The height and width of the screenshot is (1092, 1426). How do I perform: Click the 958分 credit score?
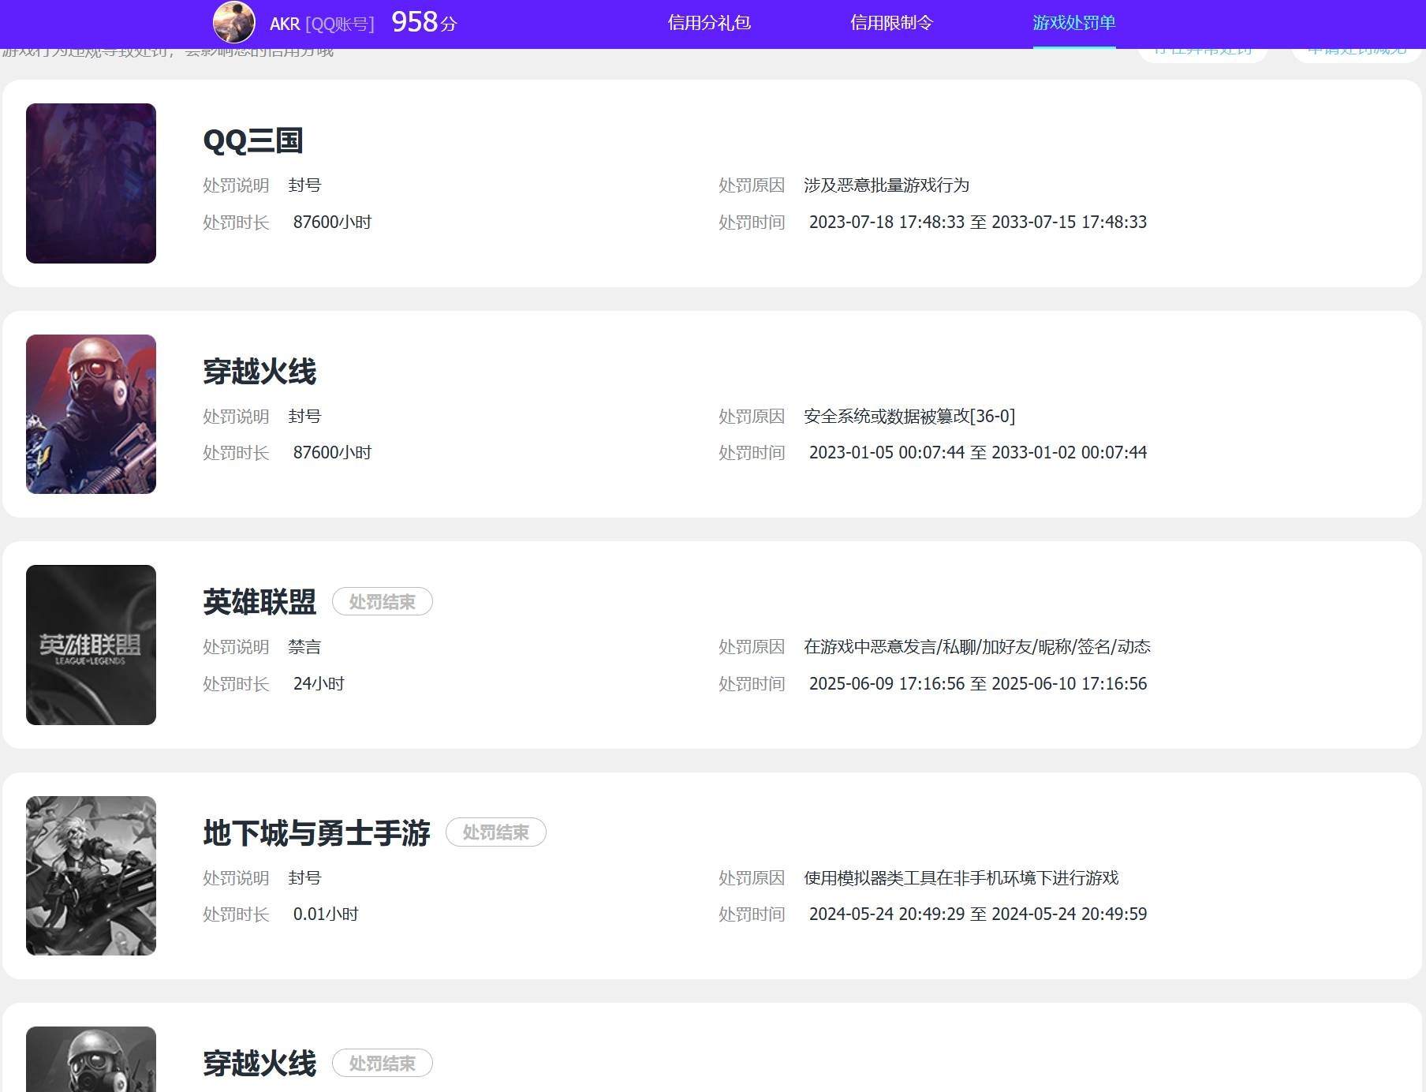424,22
